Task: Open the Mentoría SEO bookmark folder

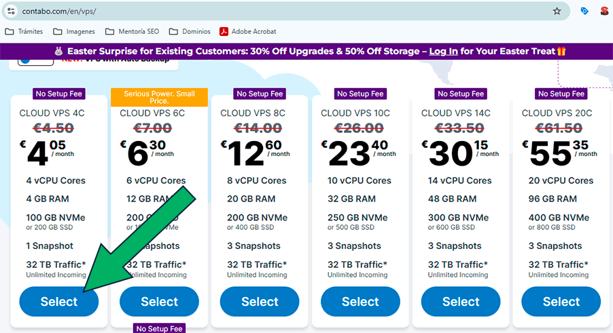Action: (x=135, y=31)
